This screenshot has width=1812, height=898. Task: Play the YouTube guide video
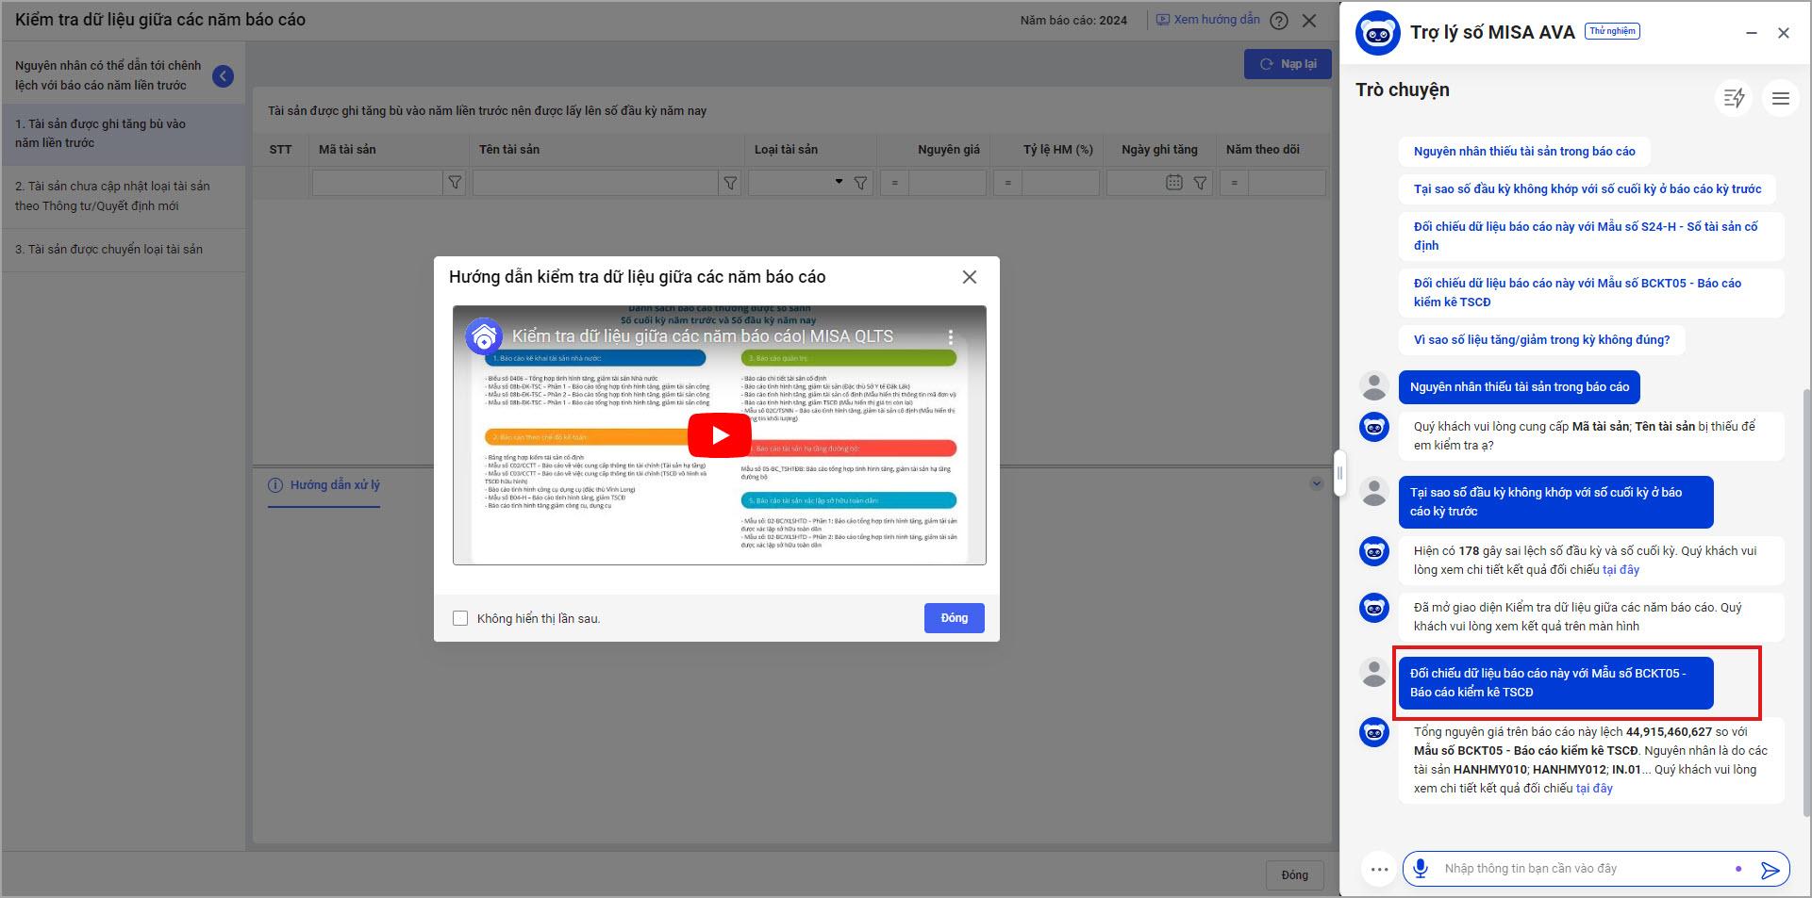tap(719, 435)
